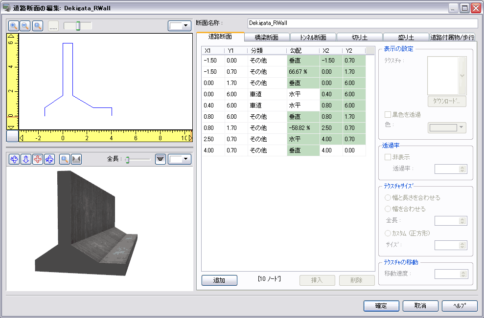Open the 色 color dropdown
Image resolution: width=484 pixels, height=318 pixels.
click(447, 127)
